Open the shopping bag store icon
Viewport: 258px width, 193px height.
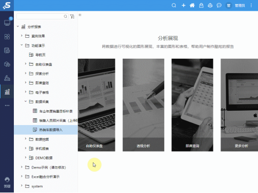201,6
